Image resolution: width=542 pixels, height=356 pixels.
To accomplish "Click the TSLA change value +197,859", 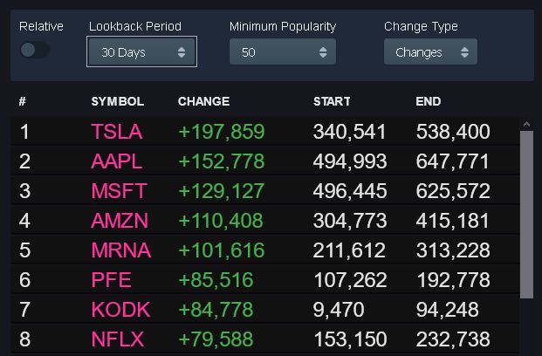I will 221,133.
